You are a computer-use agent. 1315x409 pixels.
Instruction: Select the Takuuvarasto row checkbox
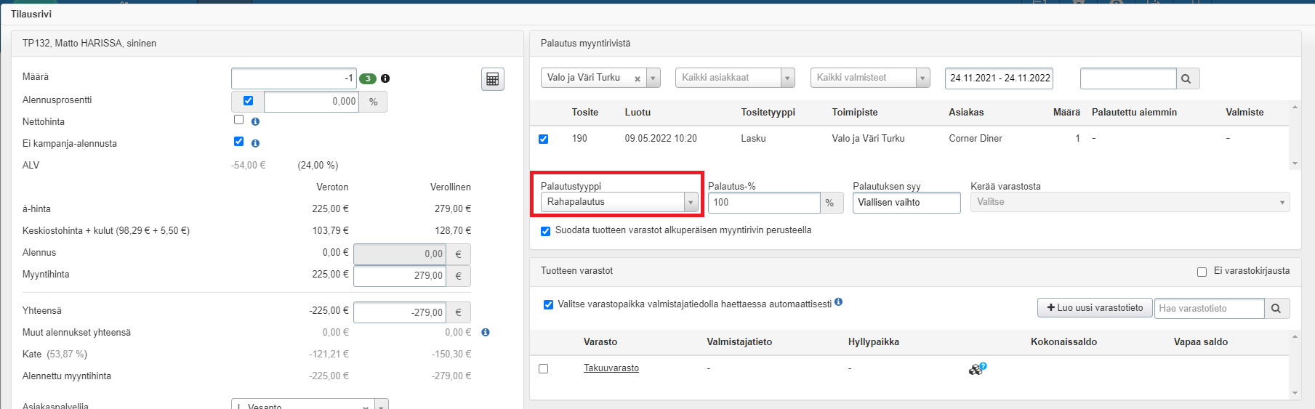coord(543,369)
